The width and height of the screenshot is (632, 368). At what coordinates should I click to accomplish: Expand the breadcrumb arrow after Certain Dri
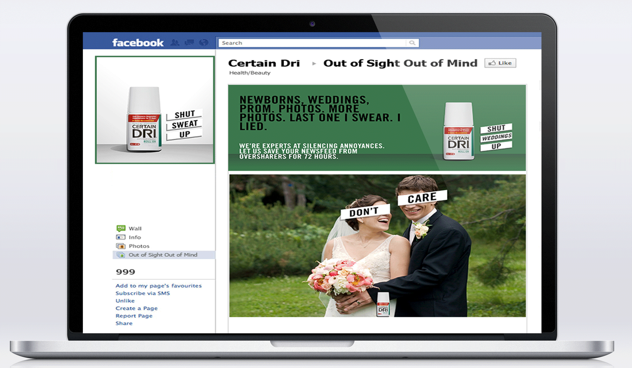[314, 64]
